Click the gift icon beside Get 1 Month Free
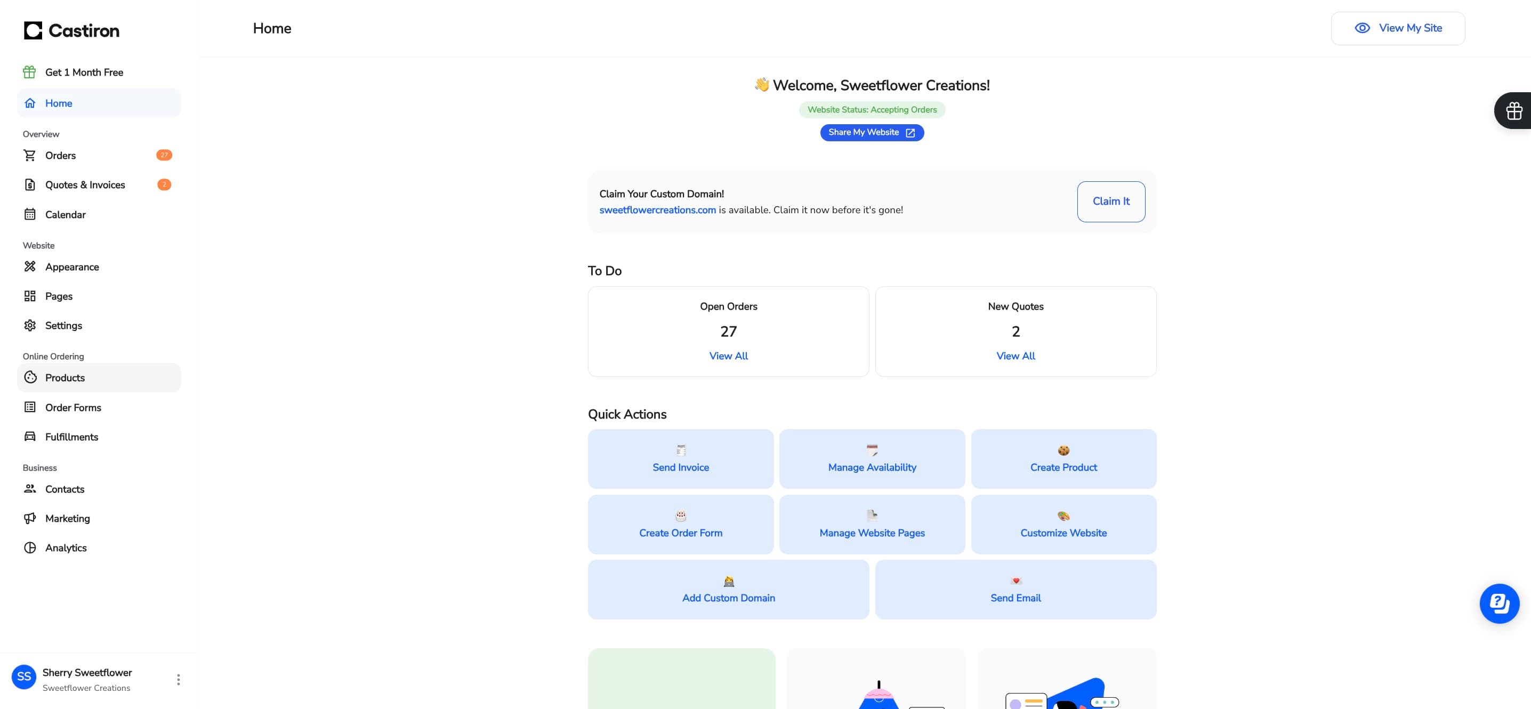1531x709 pixels. coord(29,72)
